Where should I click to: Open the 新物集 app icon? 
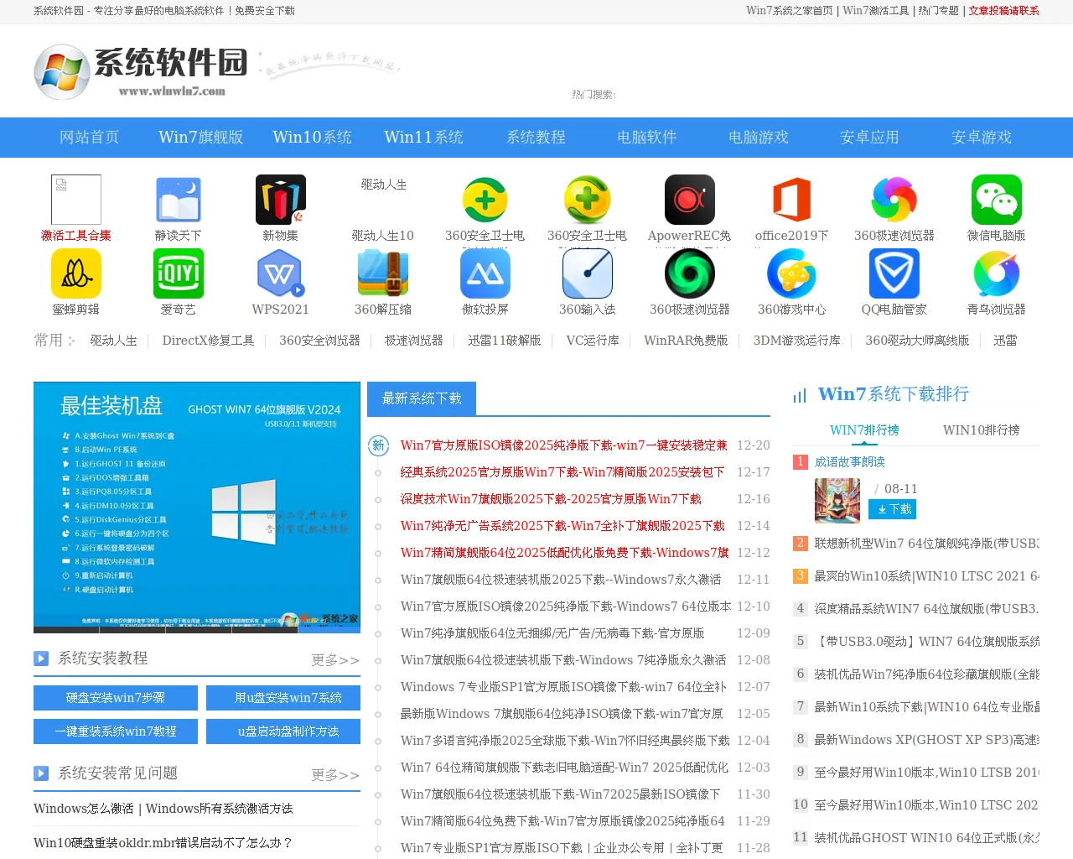(x=280, y=200)
